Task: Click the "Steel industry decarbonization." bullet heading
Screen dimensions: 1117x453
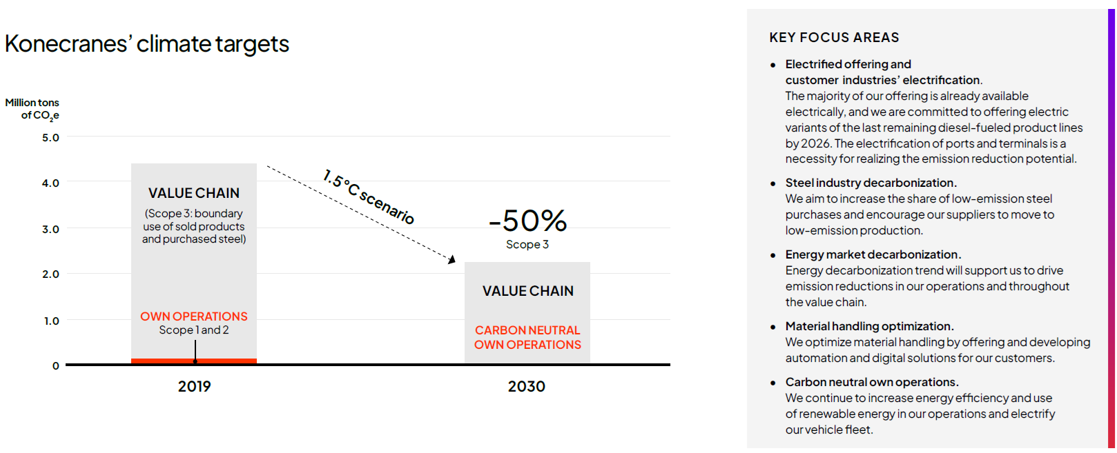Action: click(871, 183)
